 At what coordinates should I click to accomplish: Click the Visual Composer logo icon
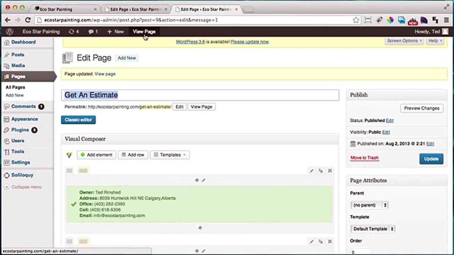click(x=69, y=155)
